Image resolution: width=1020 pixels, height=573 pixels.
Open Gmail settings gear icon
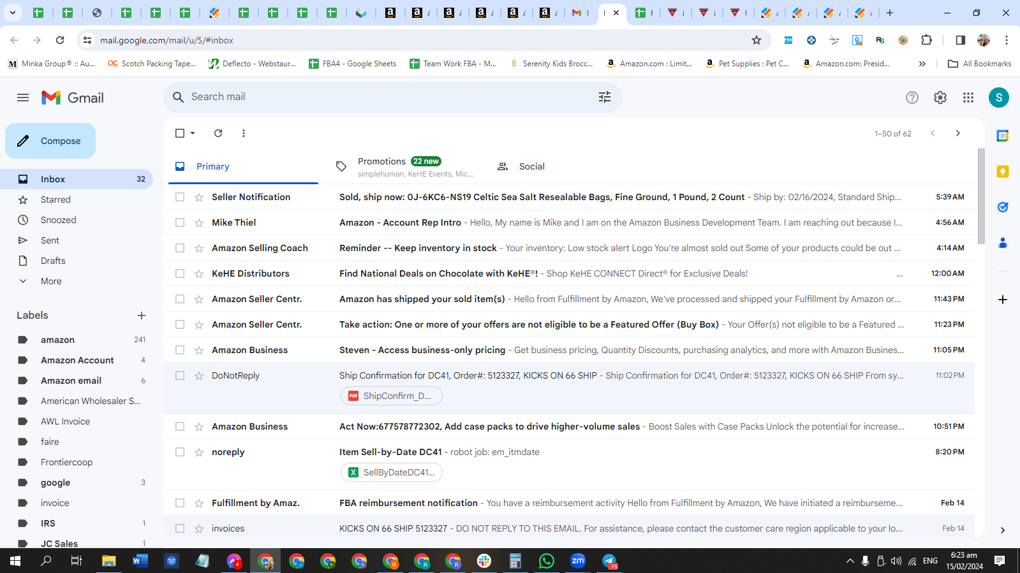pyautogui.click(x=940, y=98)
